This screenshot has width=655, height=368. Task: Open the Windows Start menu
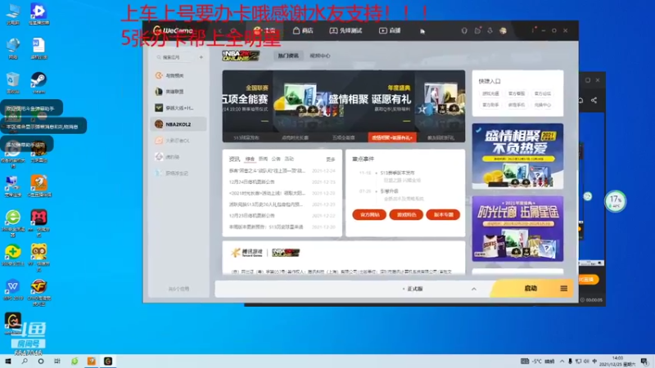pos(8,361)
